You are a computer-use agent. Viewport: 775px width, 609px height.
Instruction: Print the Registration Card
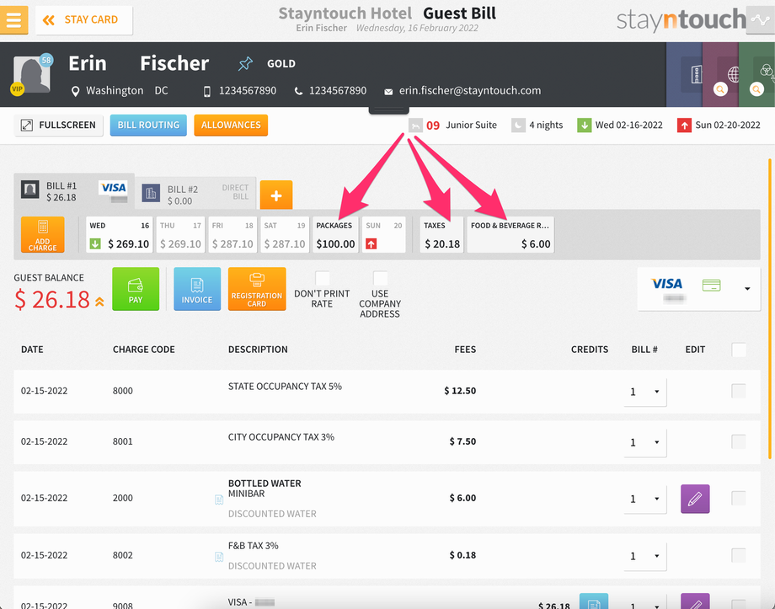[x=257, y=289]
